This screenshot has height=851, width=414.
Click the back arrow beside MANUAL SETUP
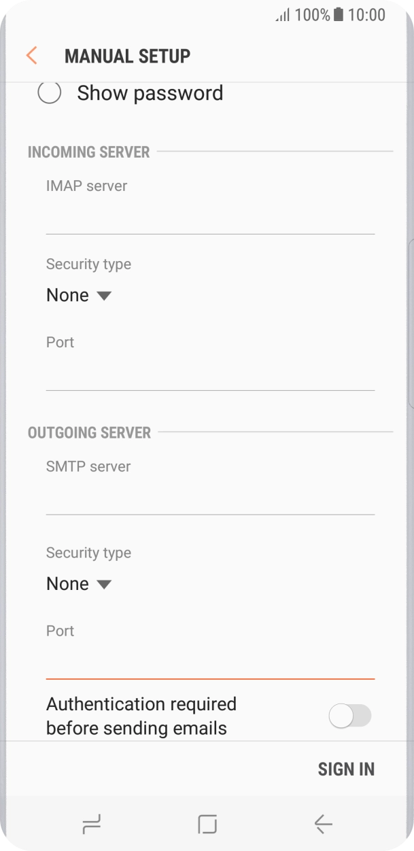(31, 55)
